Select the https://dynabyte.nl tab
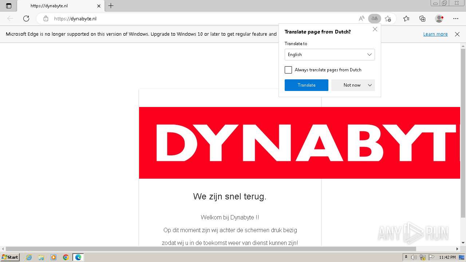Screen dimensions: 466x262 tap(60, 6)
